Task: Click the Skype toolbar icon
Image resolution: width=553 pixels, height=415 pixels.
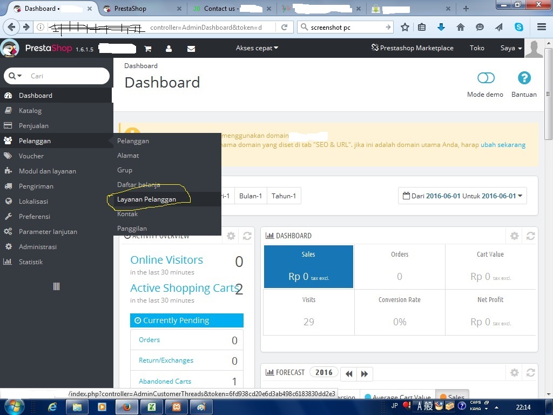Action: pyautogui.click(x=519, y=27)
